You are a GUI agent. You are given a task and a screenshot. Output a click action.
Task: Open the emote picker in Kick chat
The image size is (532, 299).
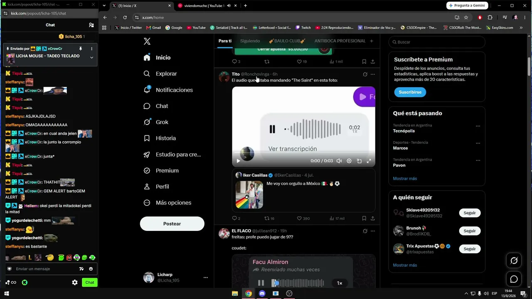coord(91,269)
